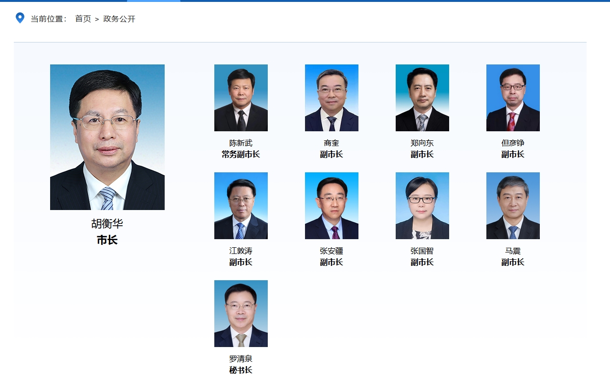Click the name 胡衡华
610x390 pixels.
coord(107,223)
